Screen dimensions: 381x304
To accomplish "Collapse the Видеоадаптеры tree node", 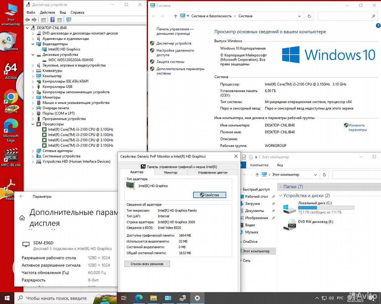I will click(x=33, y=44).
